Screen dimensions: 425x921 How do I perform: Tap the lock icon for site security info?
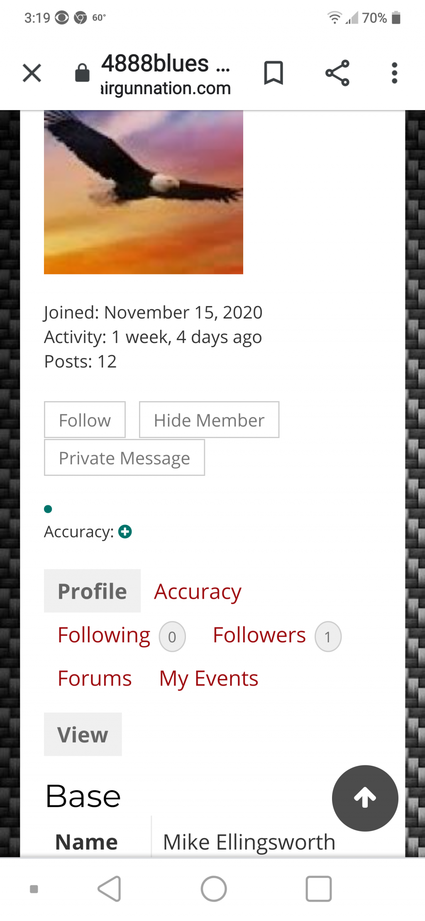pos(82,73)
